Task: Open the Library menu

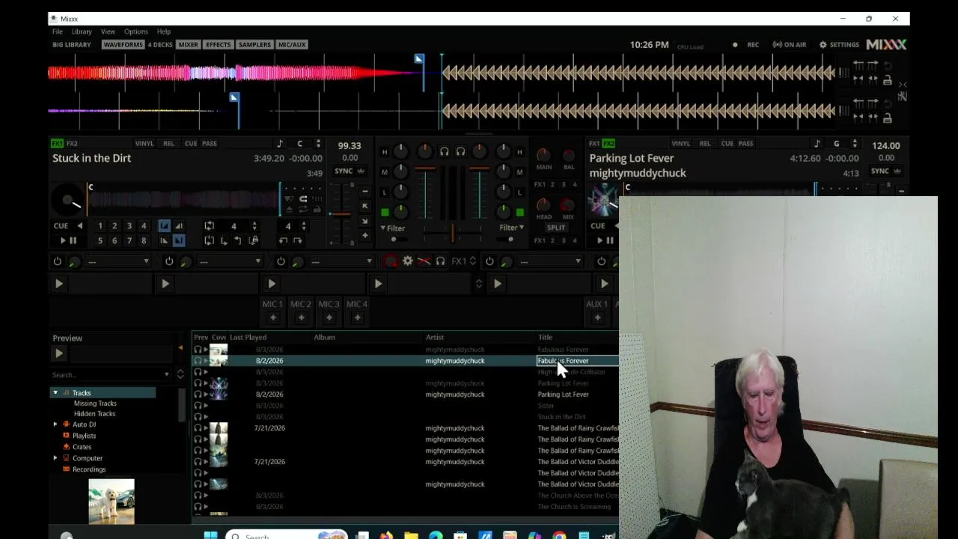Action: click(82, 31)
